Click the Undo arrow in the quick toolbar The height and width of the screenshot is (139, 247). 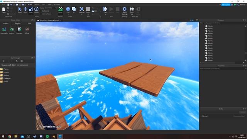click(11, 5)
